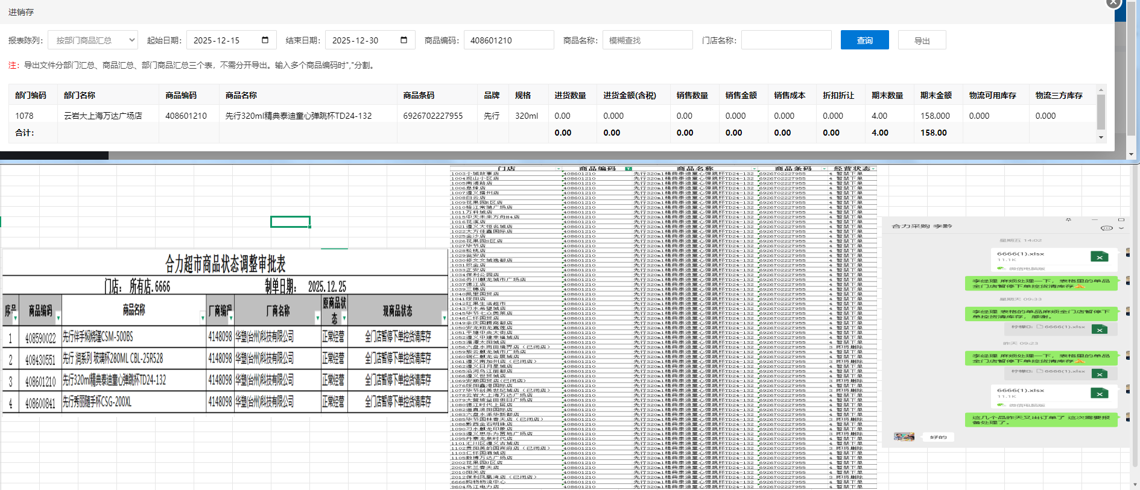This screenshot has height=490, width=1140.
Task: Open the 门店 column filter in the store list
Action: pyautogui.click(x=559, y=169)
